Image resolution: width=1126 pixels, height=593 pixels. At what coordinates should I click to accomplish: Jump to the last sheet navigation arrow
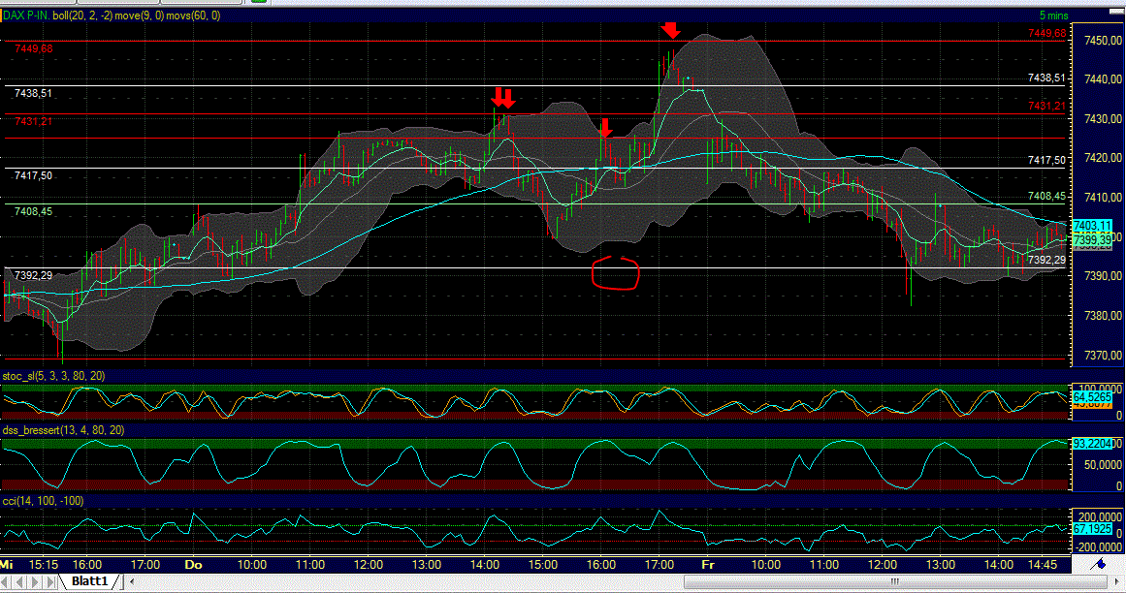48,581
